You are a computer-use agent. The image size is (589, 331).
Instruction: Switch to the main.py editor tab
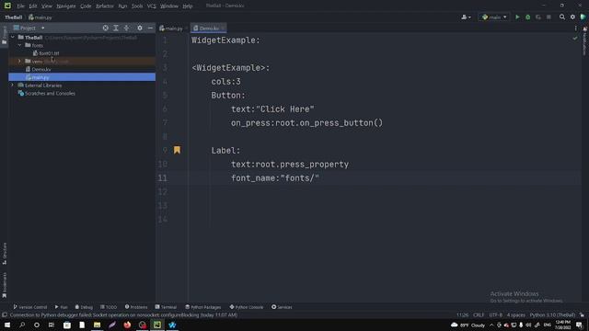tap(171, 29)
